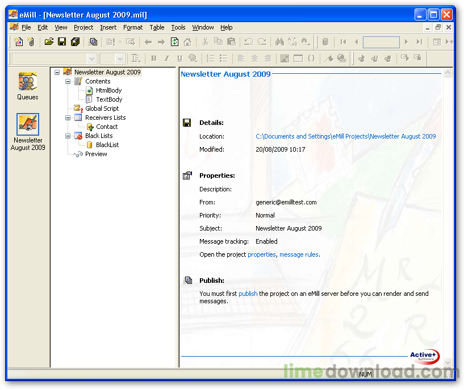
Task: Open the font size dropdown
Action: pos(120,58)
